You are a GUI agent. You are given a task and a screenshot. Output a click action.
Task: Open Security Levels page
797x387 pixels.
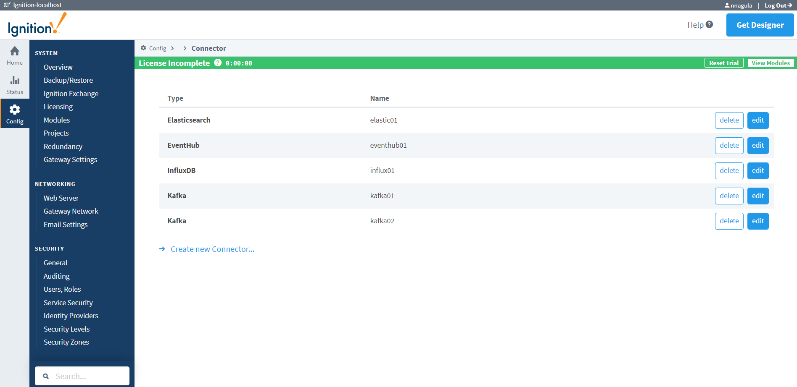[x=66, y=329]
